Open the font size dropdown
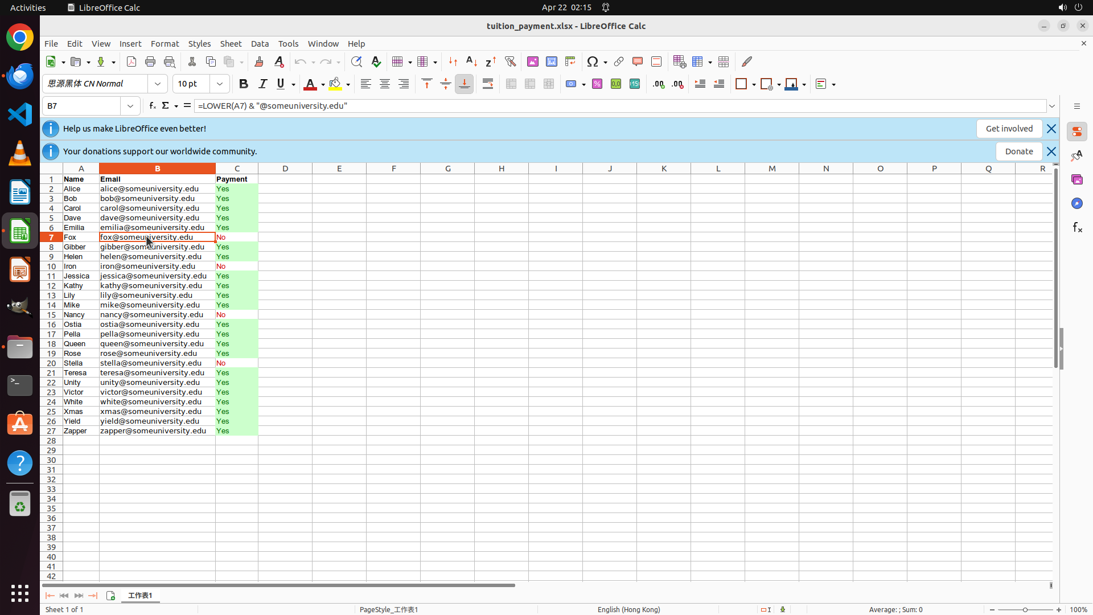Screen dimensions: 1093x615 pos(220,84)
